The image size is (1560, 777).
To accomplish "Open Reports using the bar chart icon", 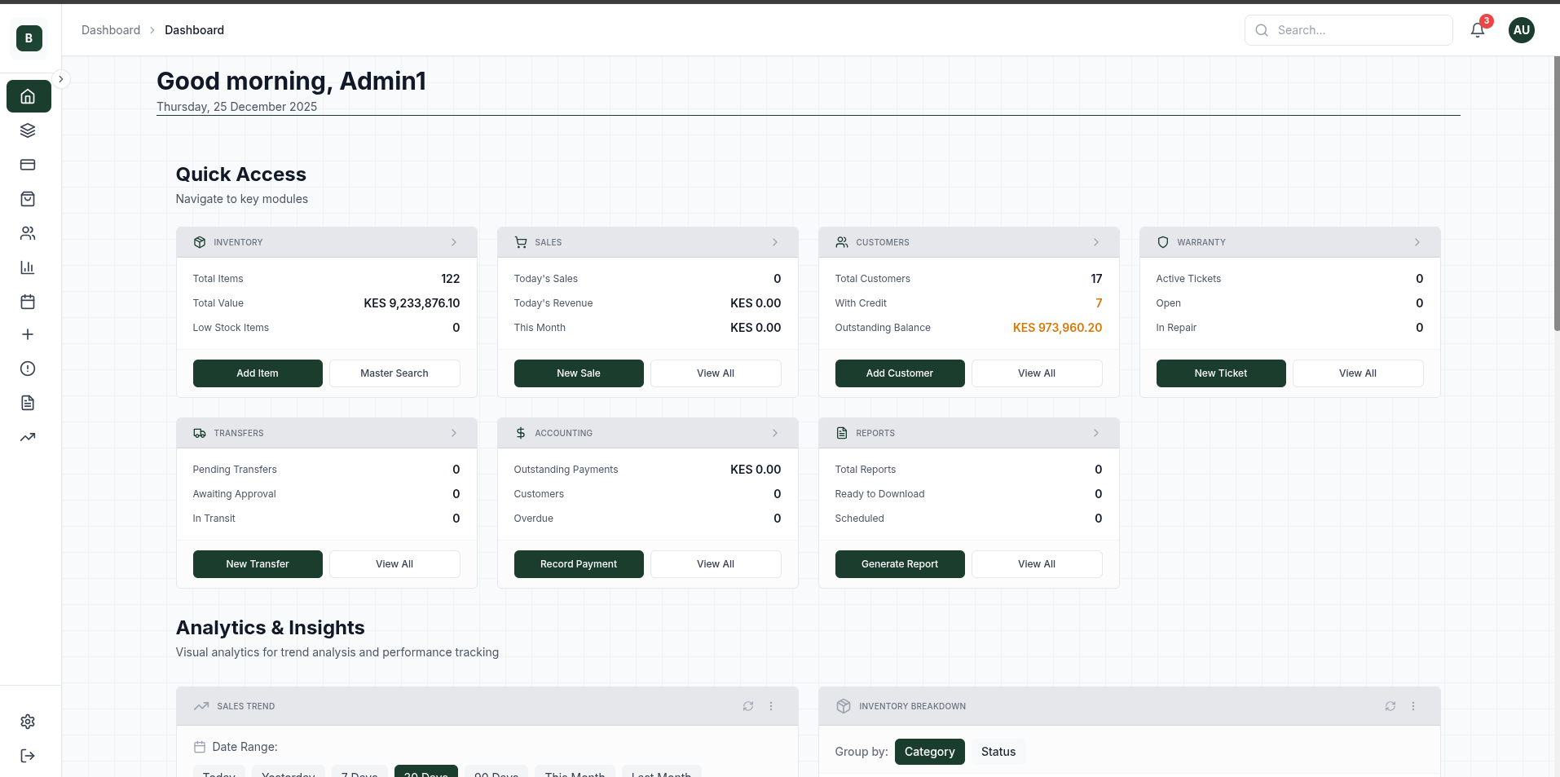I will 28,267.
